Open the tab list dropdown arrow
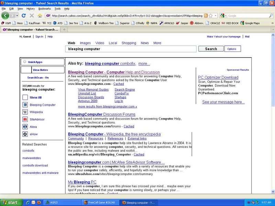 [x=273, y=30]
